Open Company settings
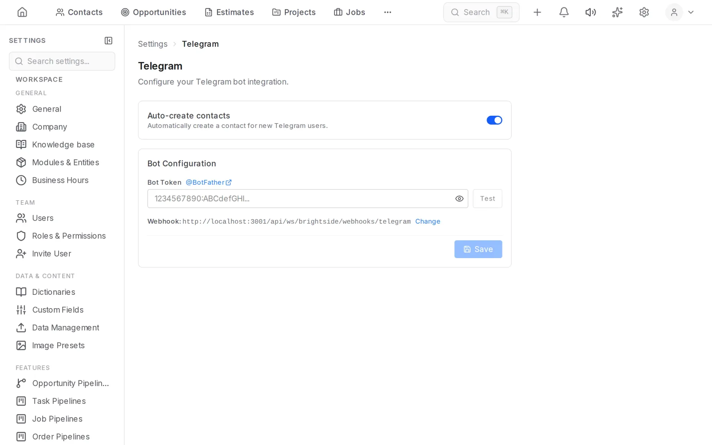 62,127
